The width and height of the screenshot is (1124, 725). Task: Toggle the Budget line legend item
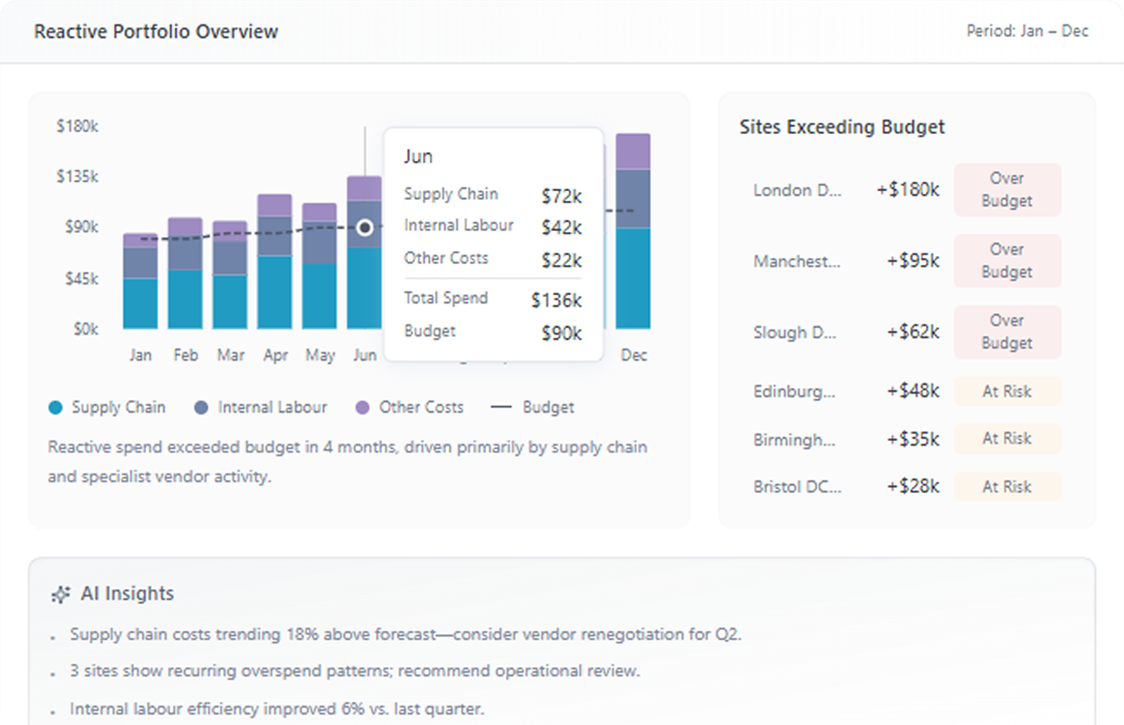pos(533,407)
